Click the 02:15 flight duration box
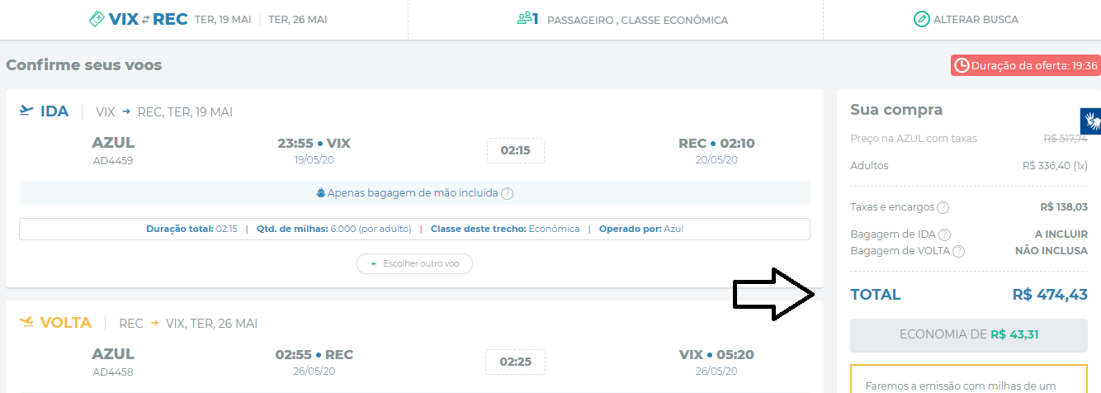Viewport: 1101px width, 393px height. coord(515,151)
